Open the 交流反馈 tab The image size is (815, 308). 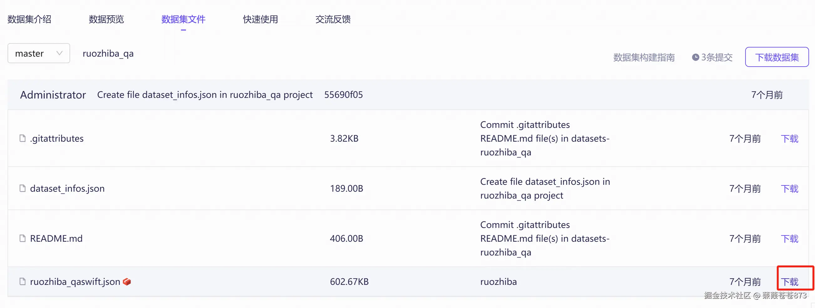pos(333,19)
